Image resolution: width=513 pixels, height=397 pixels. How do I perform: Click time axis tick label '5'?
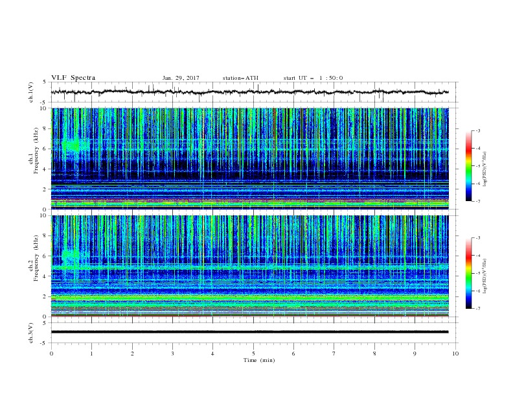pyautogui.click(x=253, y=354)
